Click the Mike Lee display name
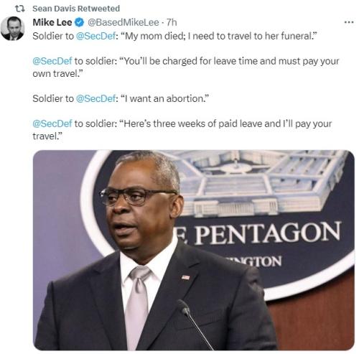Screen dimensions: 359x354 (52, 22)
